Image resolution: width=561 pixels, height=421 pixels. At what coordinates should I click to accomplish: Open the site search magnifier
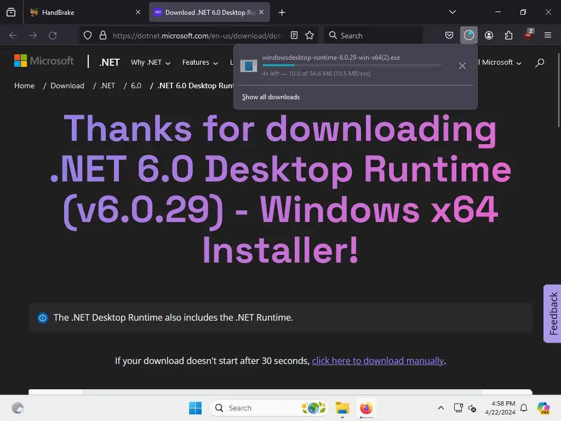(540, 62)
